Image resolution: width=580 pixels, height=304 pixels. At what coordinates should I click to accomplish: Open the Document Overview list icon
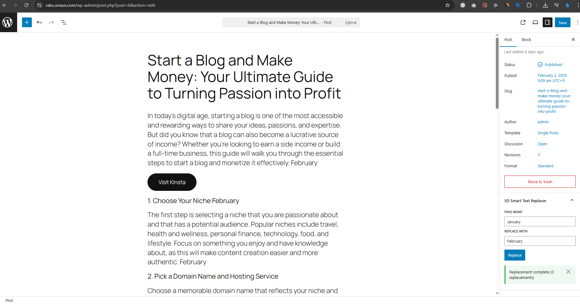pyautogui.click(x=64, y=22)
